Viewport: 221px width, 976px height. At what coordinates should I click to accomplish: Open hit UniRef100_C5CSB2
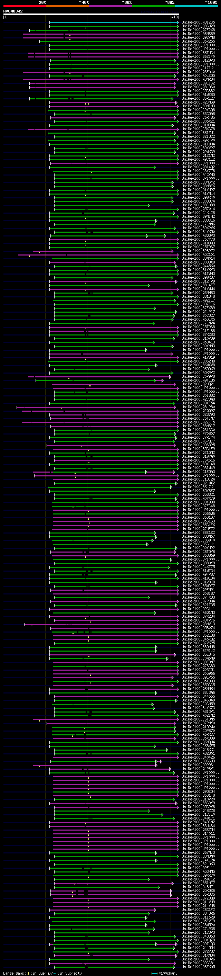pos(198,91)
